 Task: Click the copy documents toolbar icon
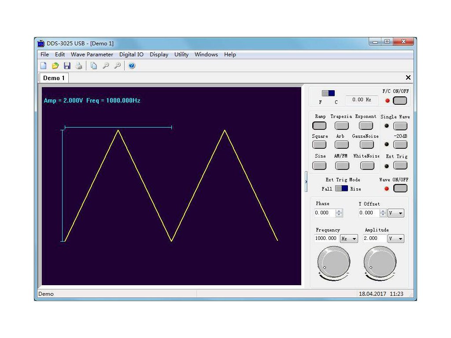pos(94,66)
